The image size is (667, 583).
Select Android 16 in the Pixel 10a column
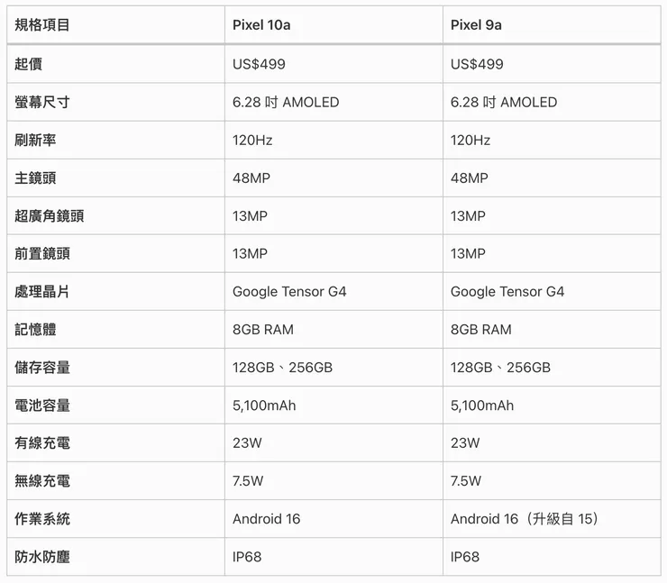click(x=266, y=518)
